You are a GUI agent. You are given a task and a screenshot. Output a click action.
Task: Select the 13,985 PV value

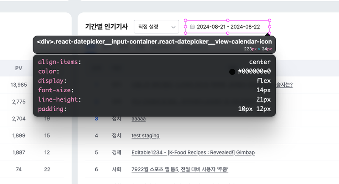19,85
